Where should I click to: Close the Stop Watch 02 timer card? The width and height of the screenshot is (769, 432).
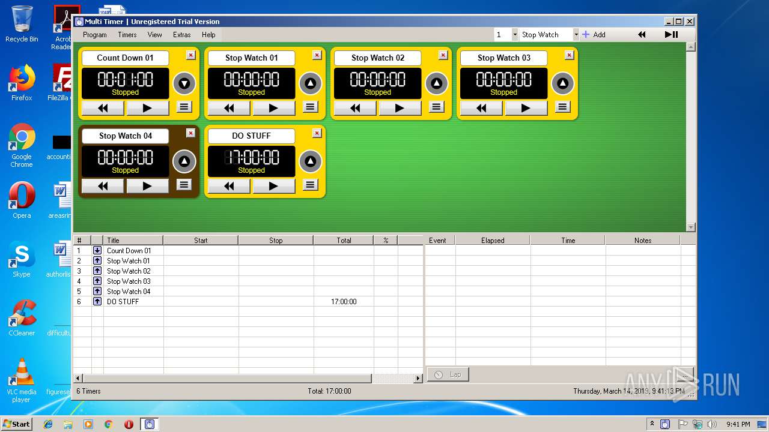(x=443, y=55)
